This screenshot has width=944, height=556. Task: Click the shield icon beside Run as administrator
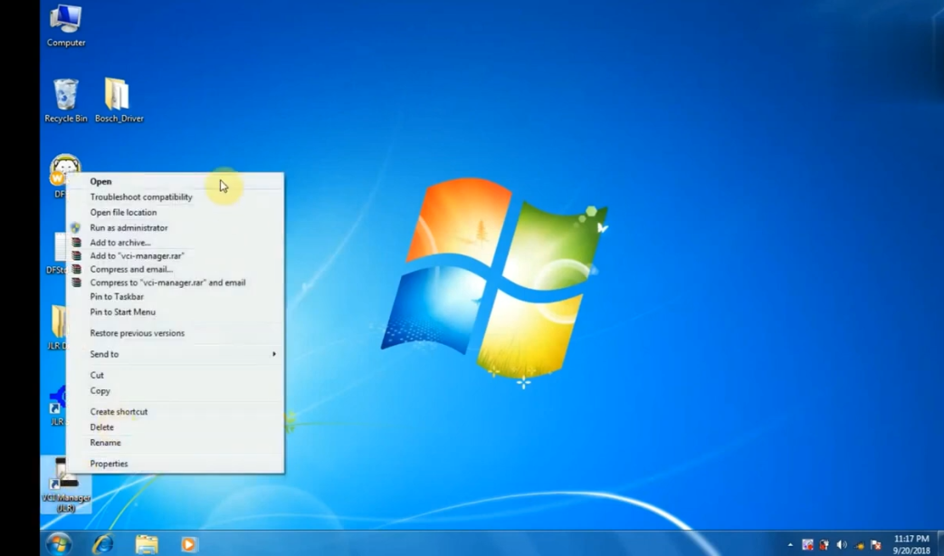[x=75, y=227]
